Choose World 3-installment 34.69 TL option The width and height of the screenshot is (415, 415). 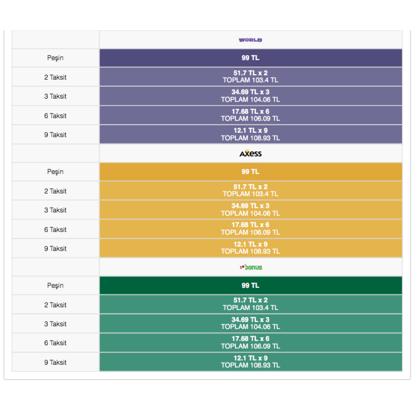(250, 96)
